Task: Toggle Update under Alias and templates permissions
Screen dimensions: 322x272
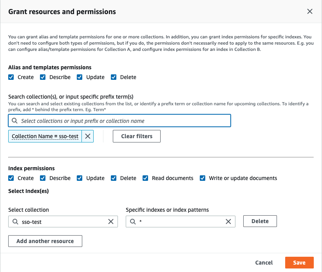Action: click(x=80, y=77)
